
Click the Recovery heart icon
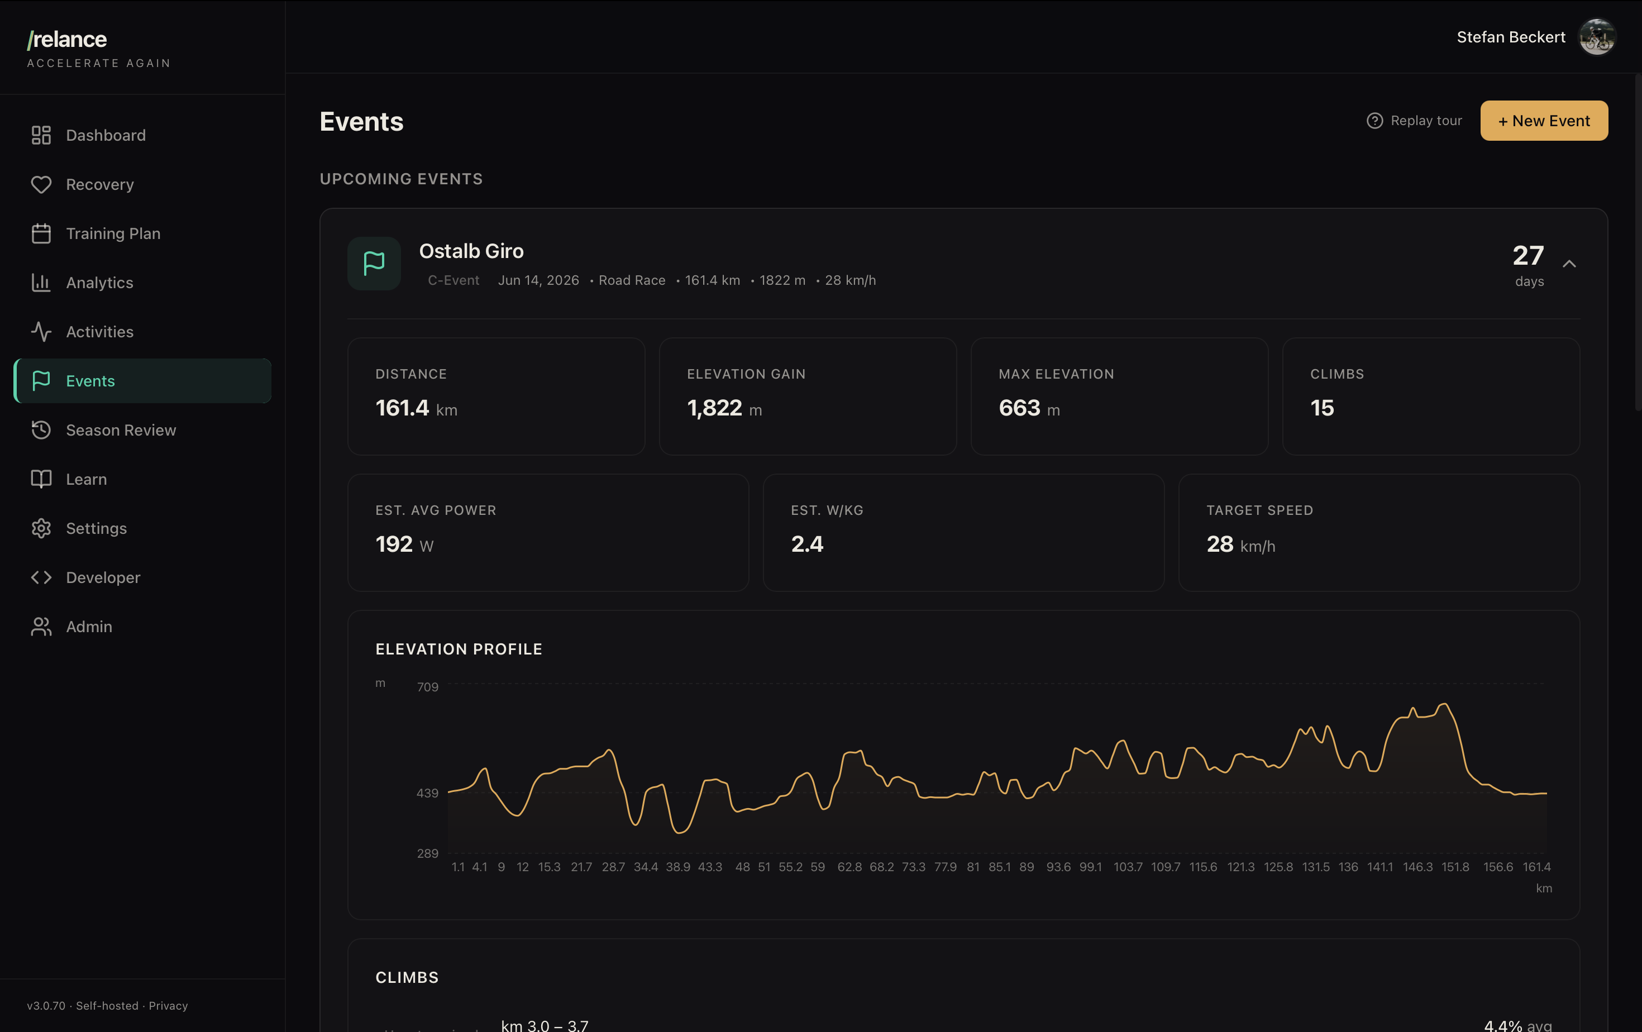coord(41,184)
